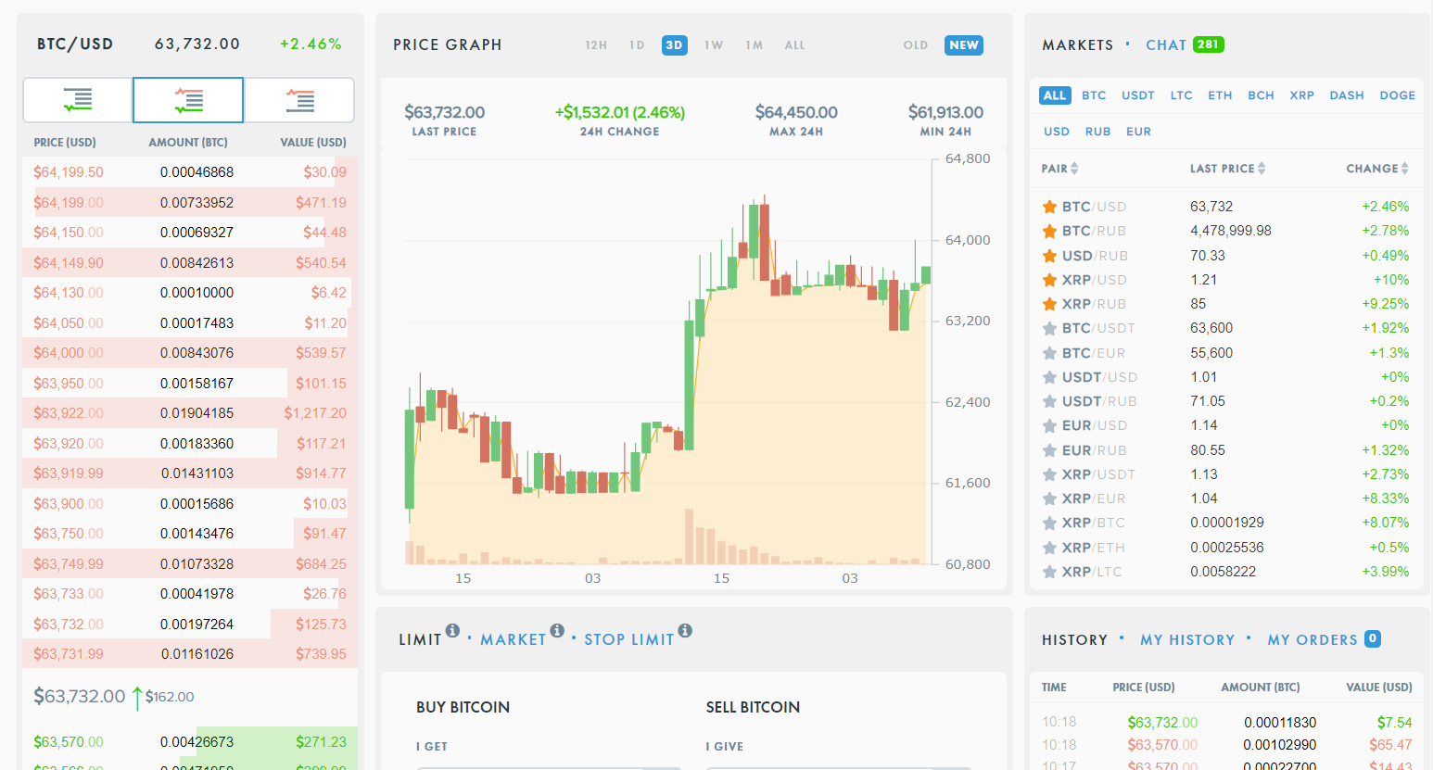Select the LIMIT order tab
Screen dimensions: 1433x770
[420, 639]
